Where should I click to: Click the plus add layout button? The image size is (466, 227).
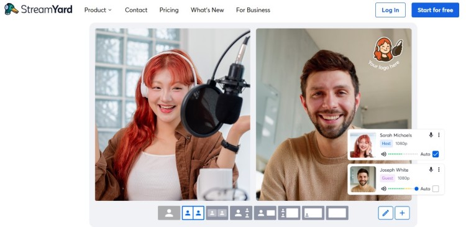click(402, 213)
